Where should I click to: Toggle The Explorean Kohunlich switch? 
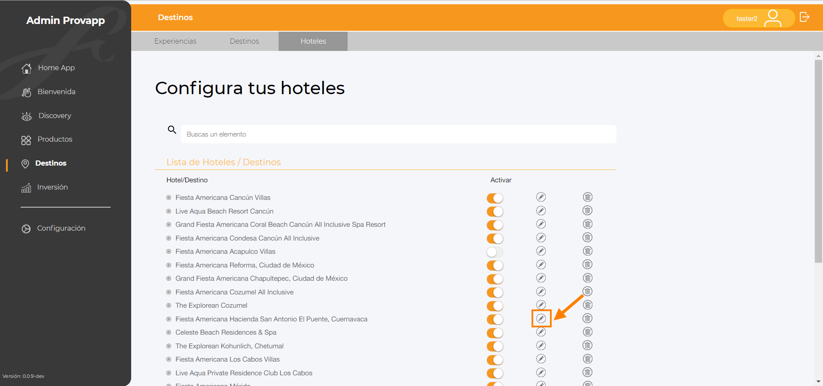(x=495, y=346)
